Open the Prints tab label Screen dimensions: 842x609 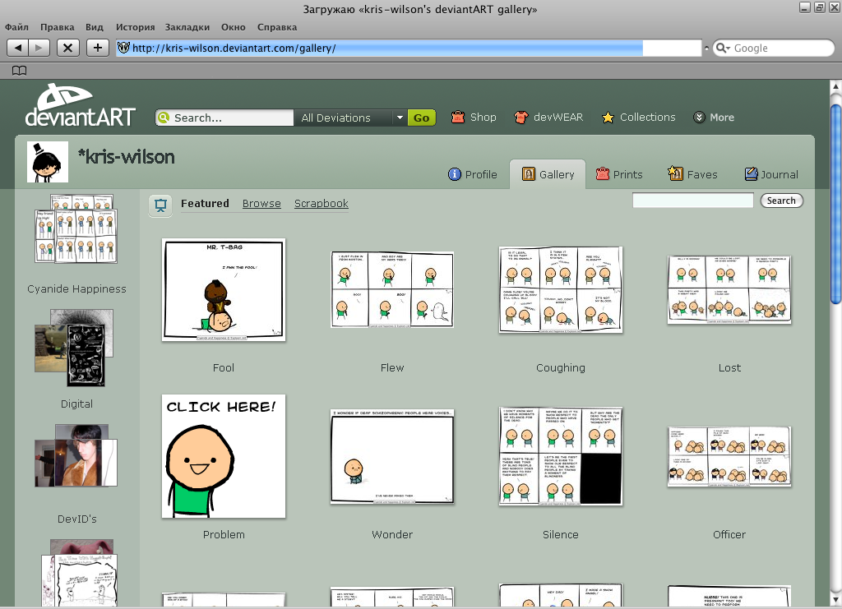[x=627, y=174]
